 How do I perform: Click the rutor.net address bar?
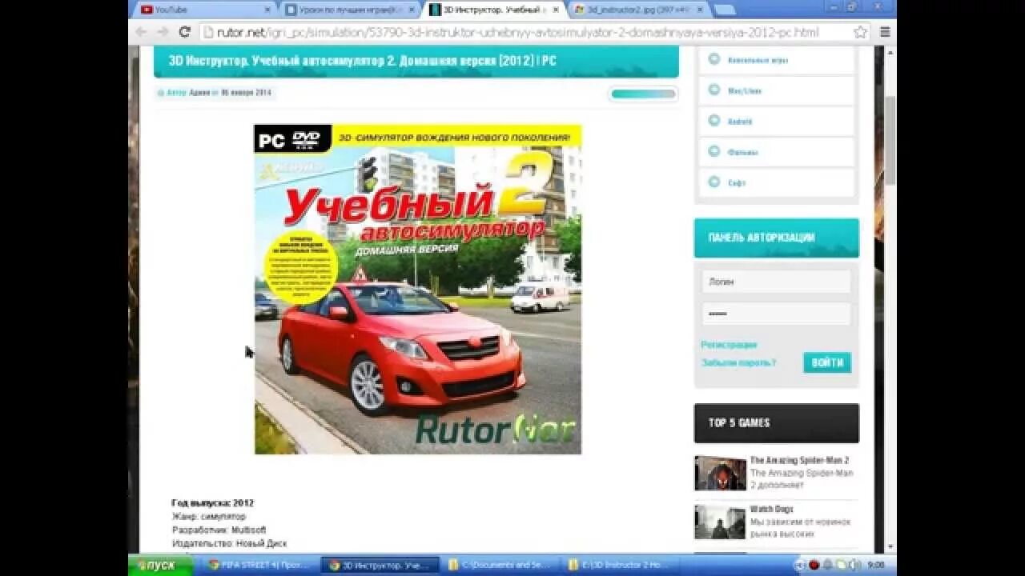pos(534,32)
